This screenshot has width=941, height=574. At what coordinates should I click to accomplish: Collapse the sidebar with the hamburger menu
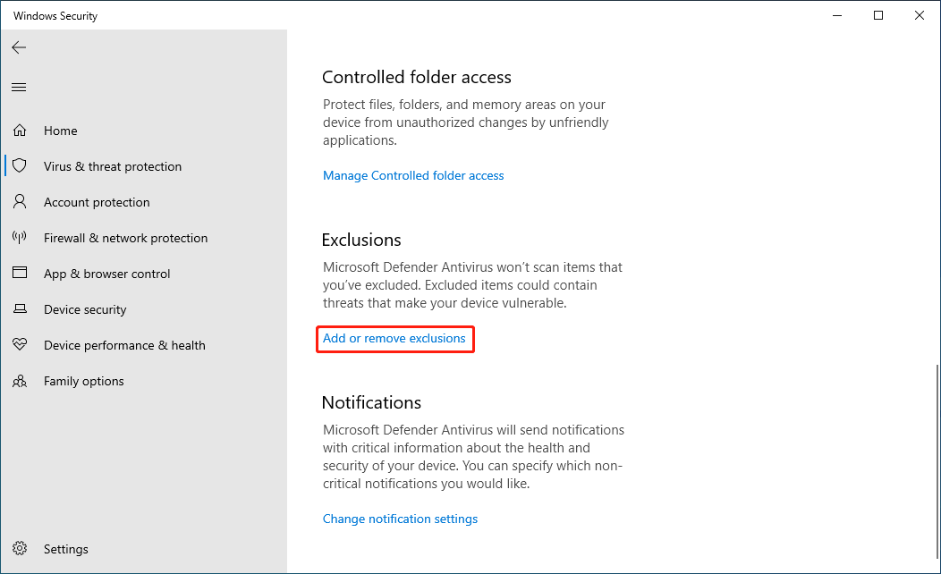(x=19, y=87)
